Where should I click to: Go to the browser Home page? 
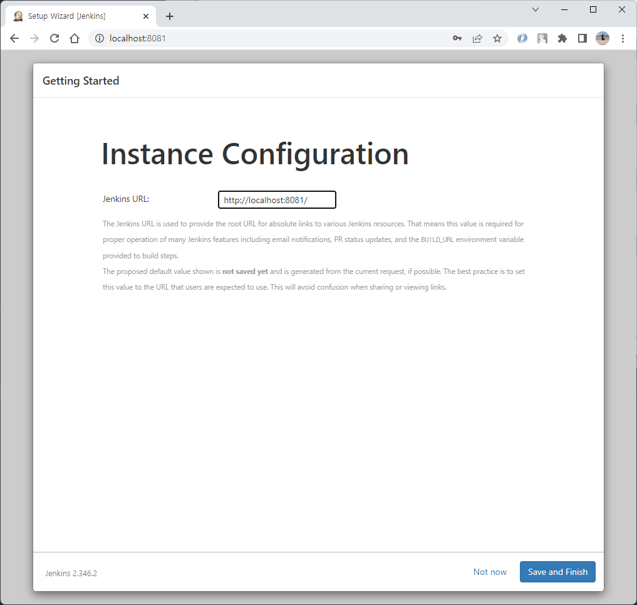pos(75,38)
